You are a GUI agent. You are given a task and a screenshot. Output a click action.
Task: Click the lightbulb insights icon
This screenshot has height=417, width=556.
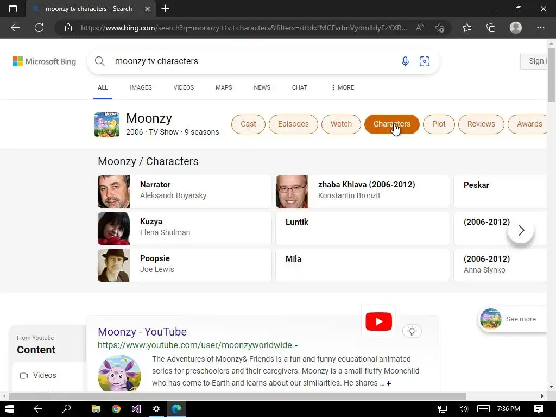(x=412, y=331)
